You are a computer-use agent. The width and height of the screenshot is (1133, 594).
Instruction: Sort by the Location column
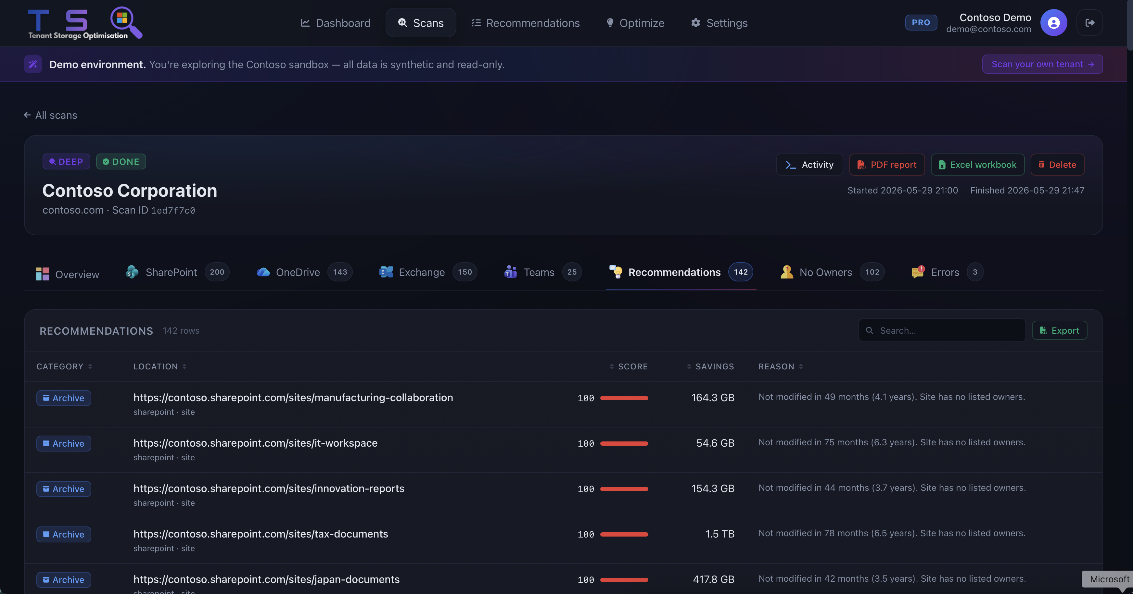click(x=160, y=366)
